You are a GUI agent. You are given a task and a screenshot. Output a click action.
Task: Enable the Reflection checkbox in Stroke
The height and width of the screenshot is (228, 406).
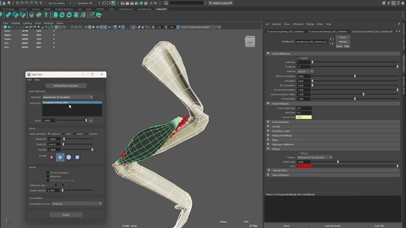48,176
